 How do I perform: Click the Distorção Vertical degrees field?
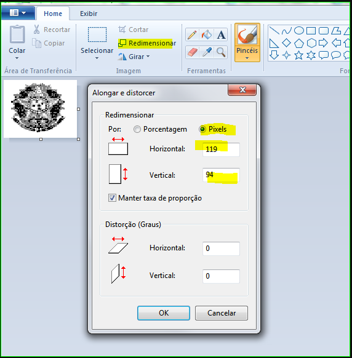point(221,276)
